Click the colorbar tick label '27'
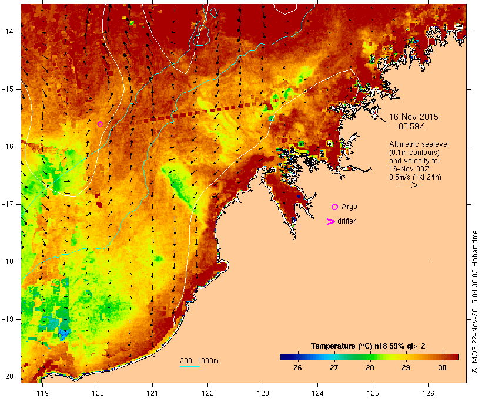Screen dimensions: 482x399 (x=334, y=368)
